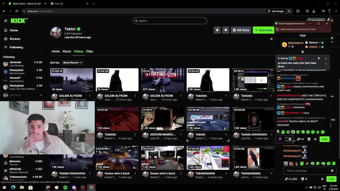Click the KICK logo
The width and height of the screenshot is (340, 191).
pyautogui.click(x=19, y=21)
